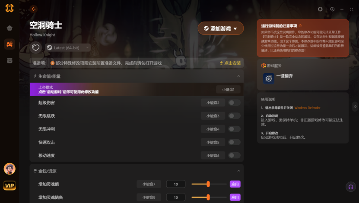Click the 一键翻译 service label

(284, 76)
